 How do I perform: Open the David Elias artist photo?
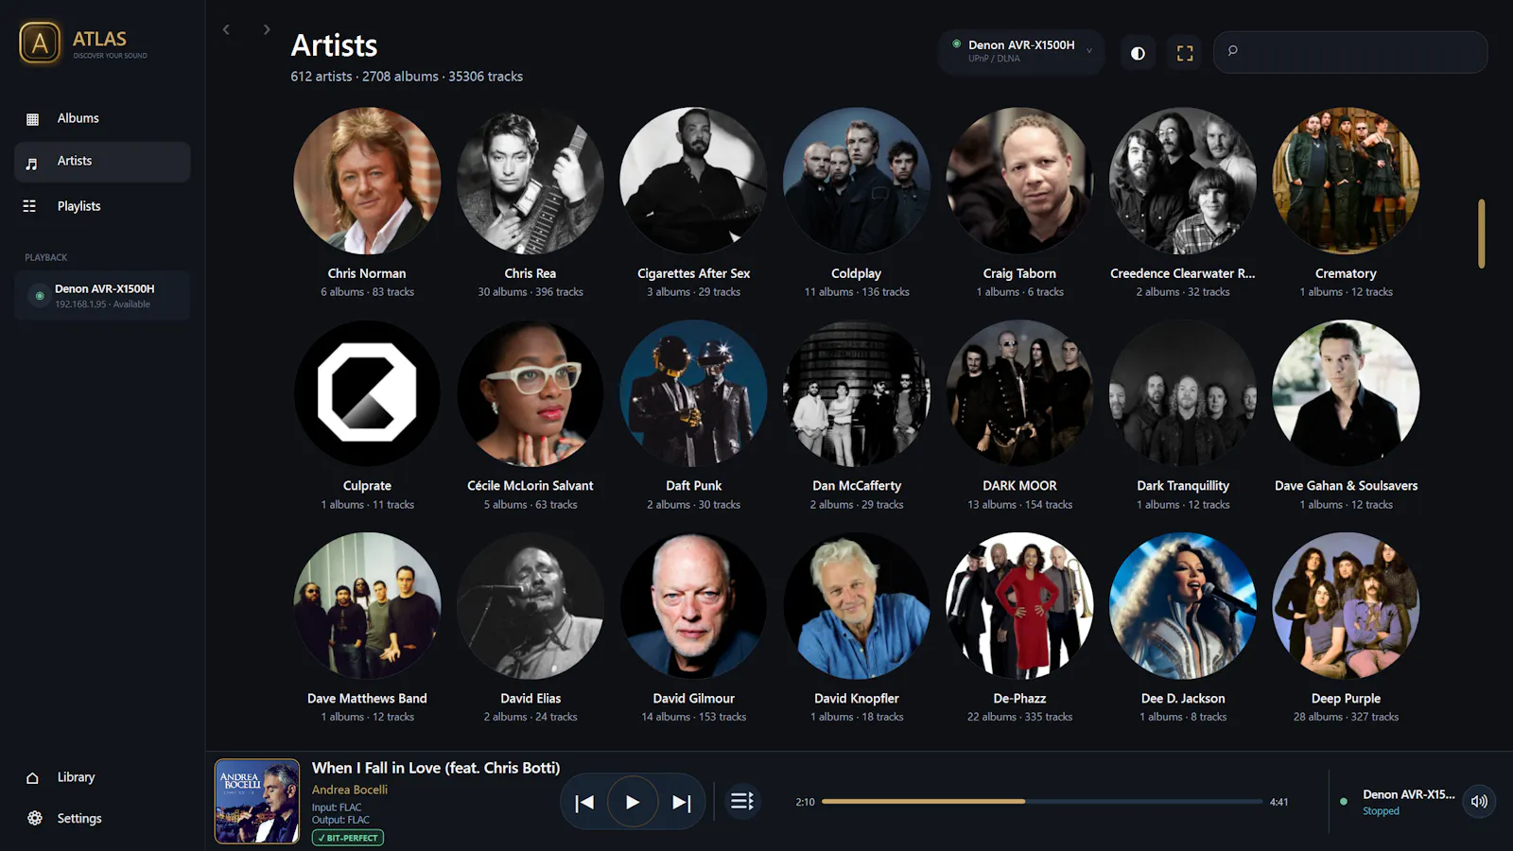[530, 606]
